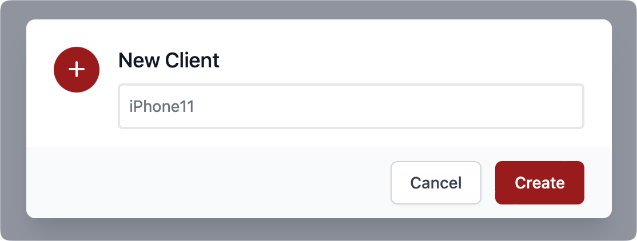
Task: Place the cursor in the New Client text box
Action: 351,106
